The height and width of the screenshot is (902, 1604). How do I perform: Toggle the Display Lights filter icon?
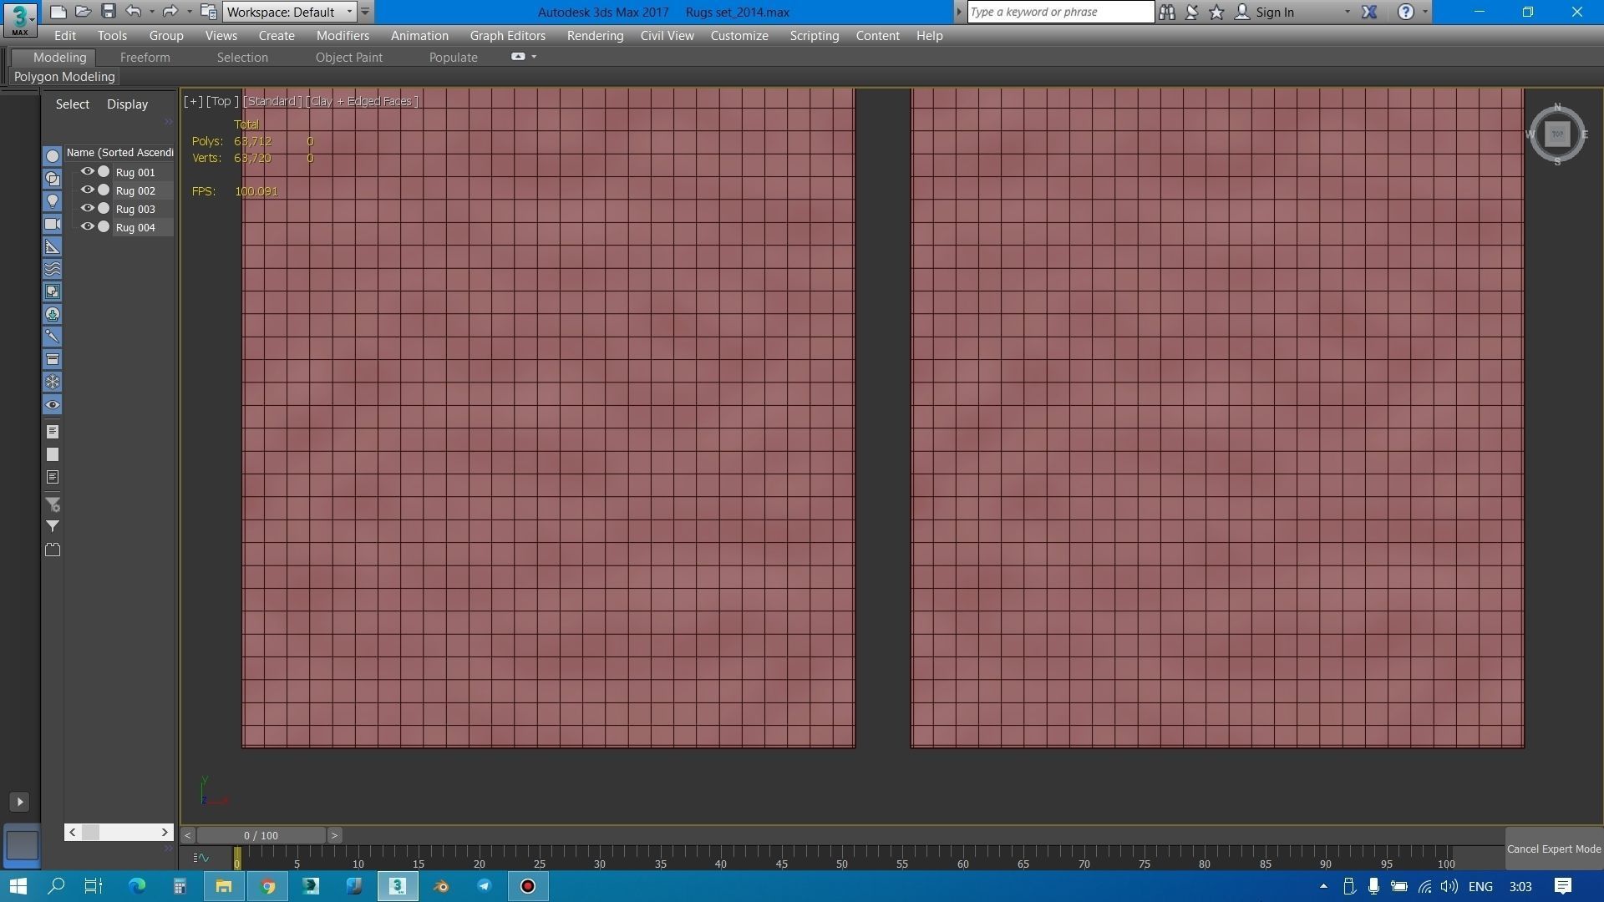coord(52,201)
